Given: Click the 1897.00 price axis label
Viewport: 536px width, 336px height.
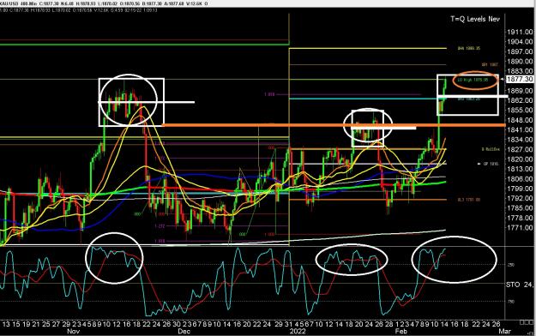Looking at the screenshot, I should (520, 51).
